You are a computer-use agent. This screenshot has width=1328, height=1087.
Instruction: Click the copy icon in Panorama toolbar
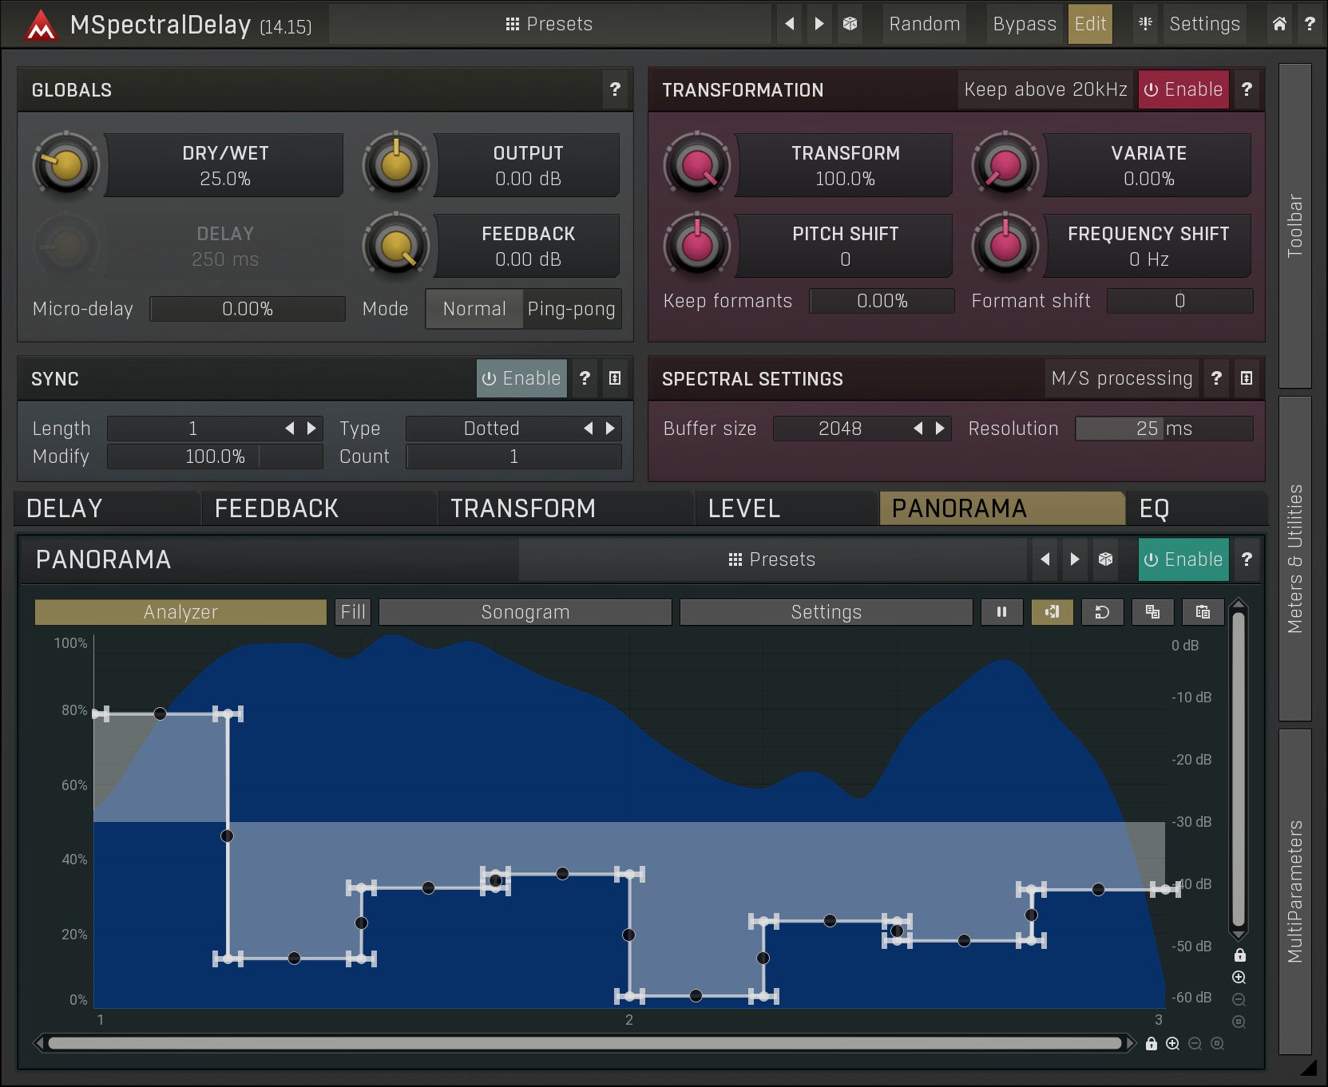click(x=1152, y=612)
